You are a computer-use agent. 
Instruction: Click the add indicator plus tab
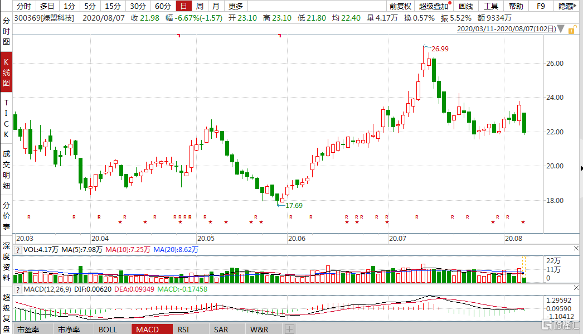290,330
